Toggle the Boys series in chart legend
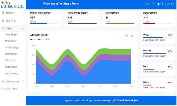This screenshot has height=106, width=177. (x=33, y=39)
